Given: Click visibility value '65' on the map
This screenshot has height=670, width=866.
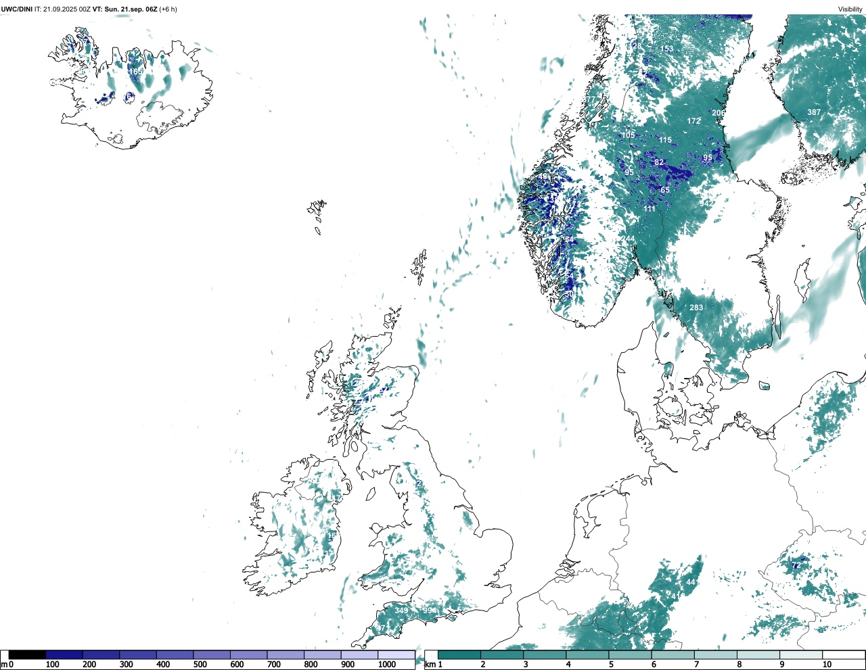Looking at the screenshot, I should click(x=665, y=191).
